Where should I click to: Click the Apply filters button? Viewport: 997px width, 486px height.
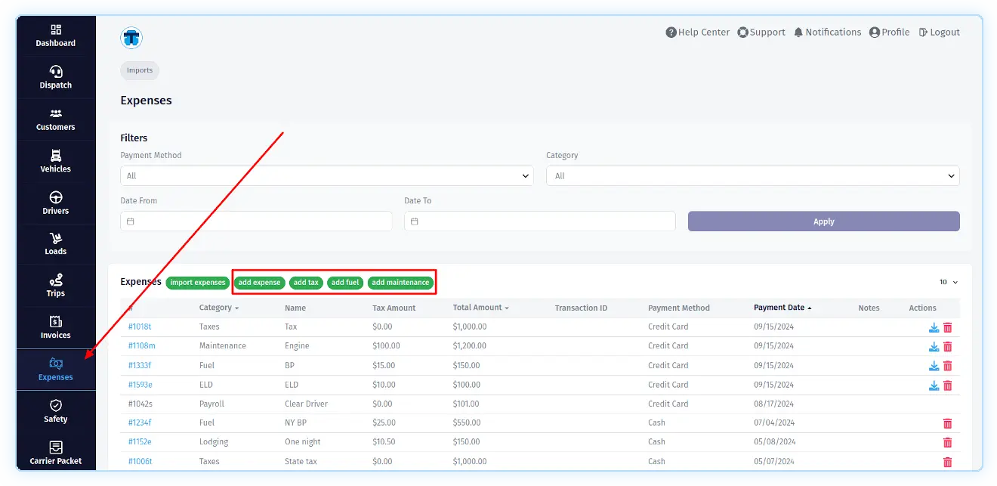click(823, 221)
